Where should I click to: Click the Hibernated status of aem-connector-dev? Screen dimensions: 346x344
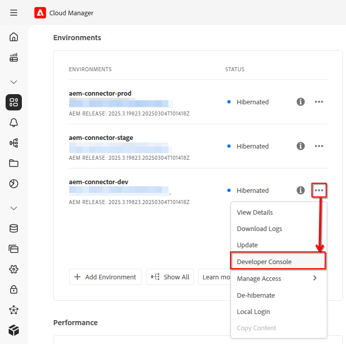(252, 190)
